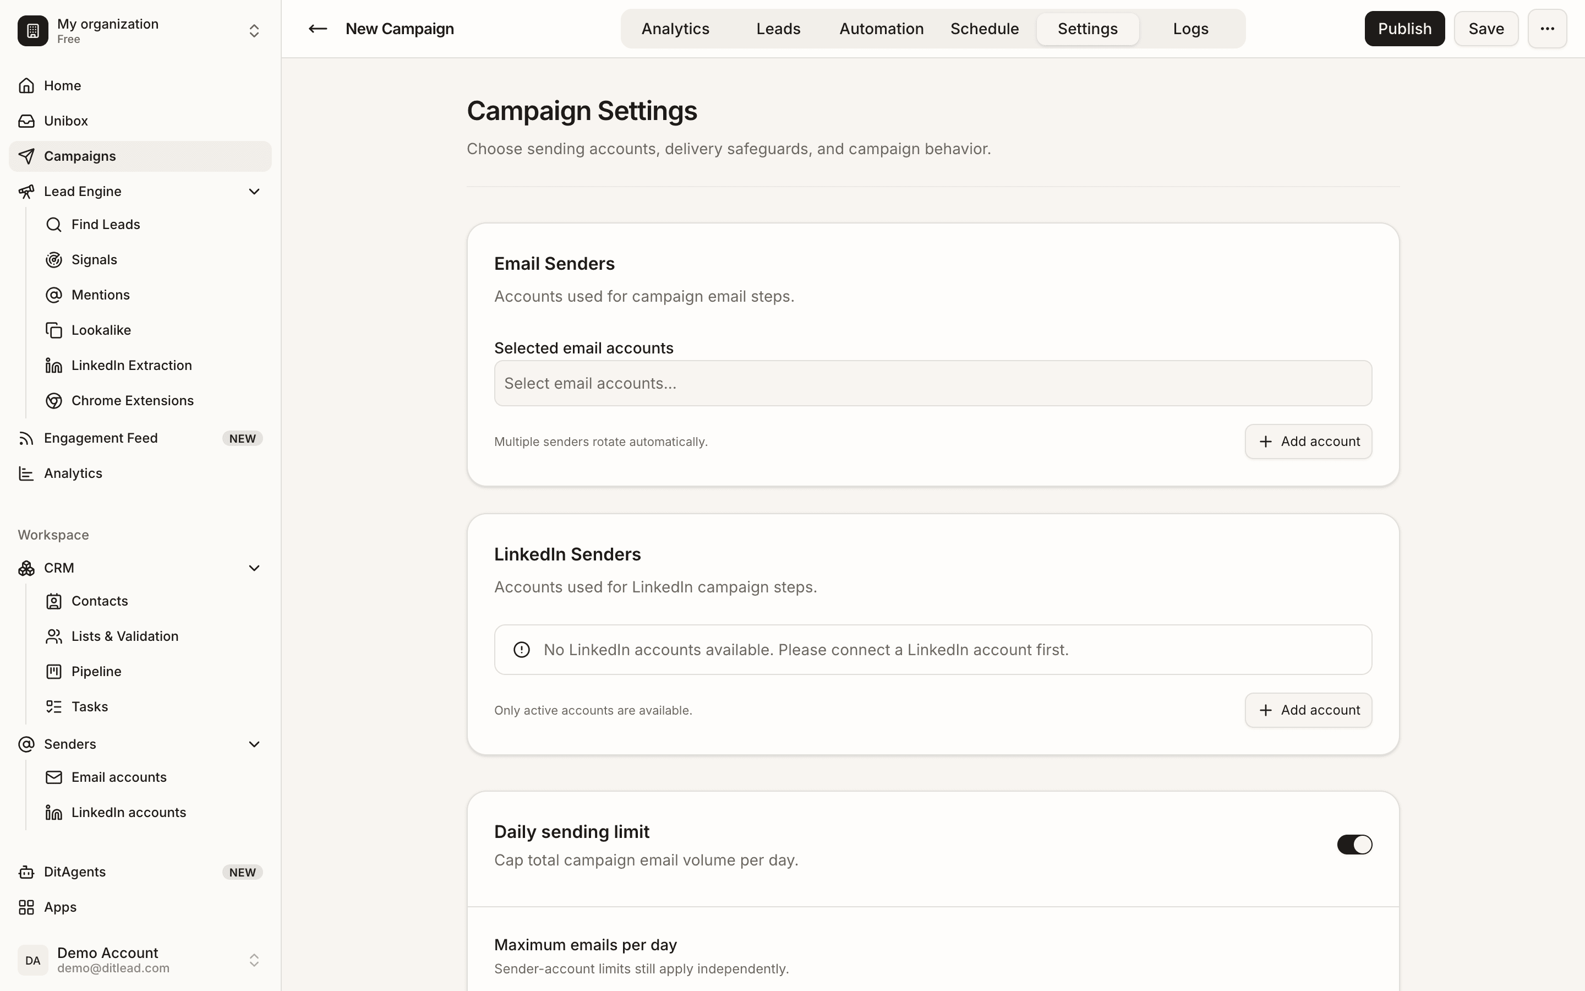
Task: Switch to the Automation tab
Action: coord(882,29)
